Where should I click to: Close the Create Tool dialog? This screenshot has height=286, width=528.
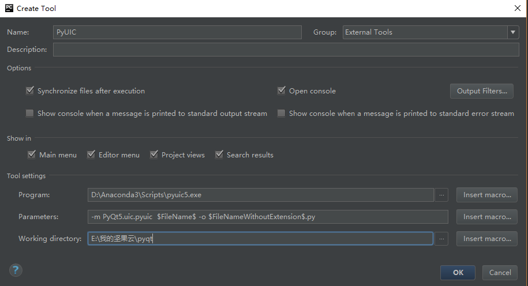[516, 8]
